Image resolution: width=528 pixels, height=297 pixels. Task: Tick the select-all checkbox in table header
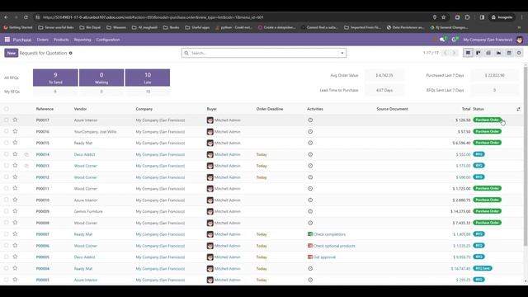[x=7, y=109]
